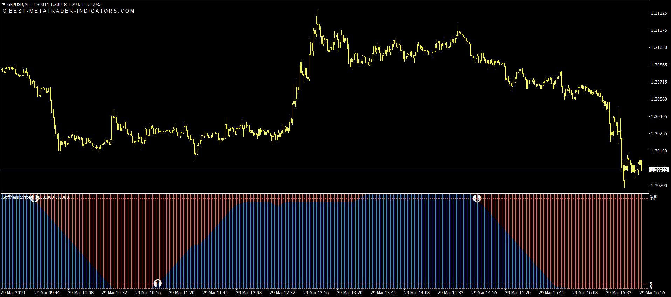Open the chart menu triangle beside GBPUSD,M1

point(4,5)
